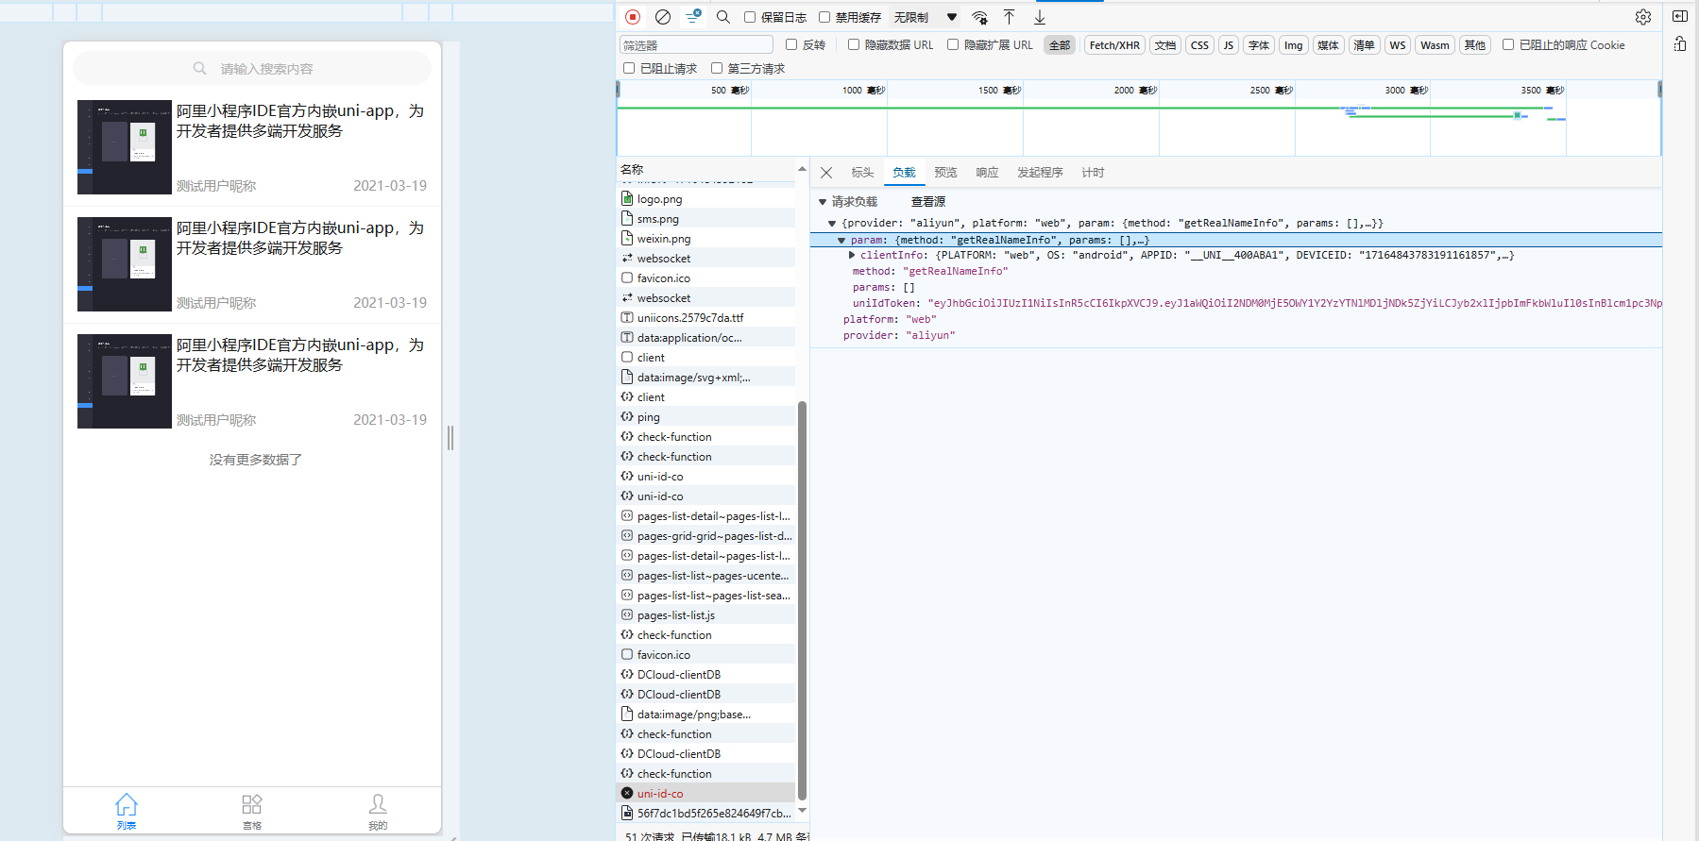The height and width of the screenshot is (841, 1699).
Task: Open the network conditions wifi icon
Action: pyautogui.click(x=979, y=17)
